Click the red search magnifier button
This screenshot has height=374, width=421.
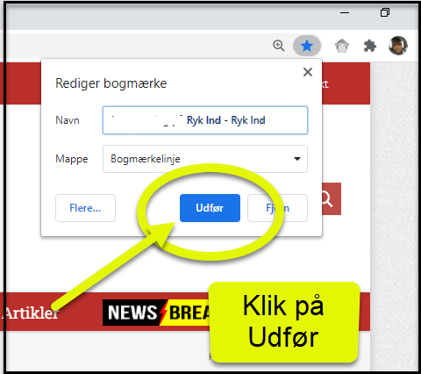coord(332,199)
